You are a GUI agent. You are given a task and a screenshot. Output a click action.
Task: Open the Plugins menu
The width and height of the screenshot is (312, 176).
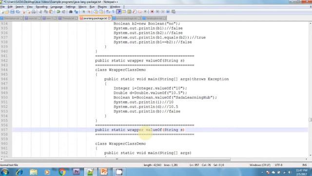(102, 7)
